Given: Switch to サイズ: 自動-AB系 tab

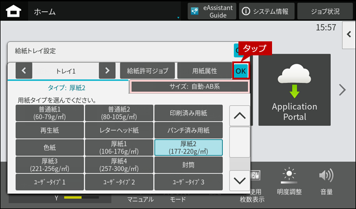Looking at the screenshot, I should [x=190, y=87].
